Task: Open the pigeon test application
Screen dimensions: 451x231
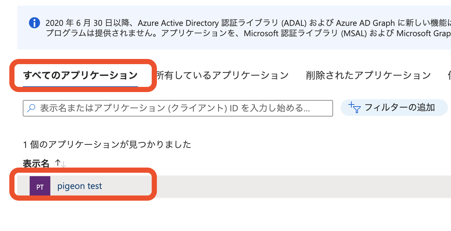Action: (80, 186)
